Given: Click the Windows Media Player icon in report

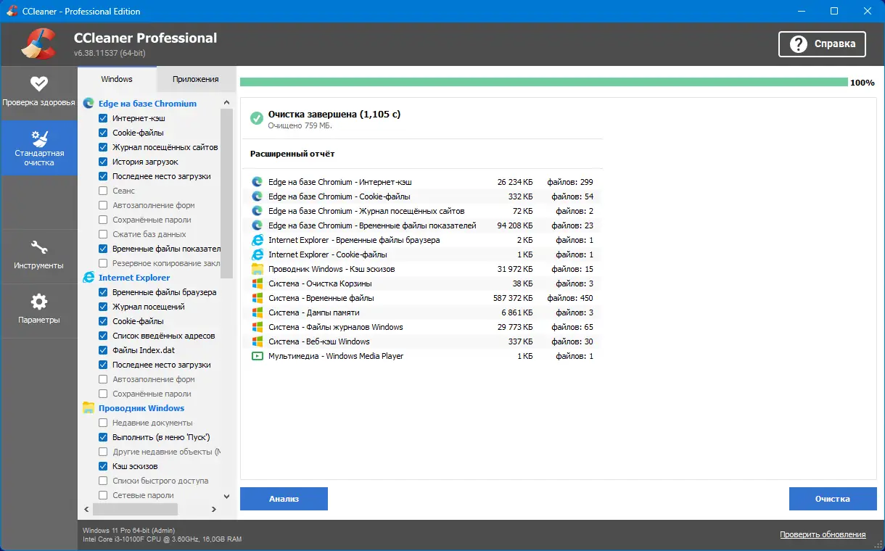Looking at the screenshot, I should pyautogui.click(x=257, y=355).
